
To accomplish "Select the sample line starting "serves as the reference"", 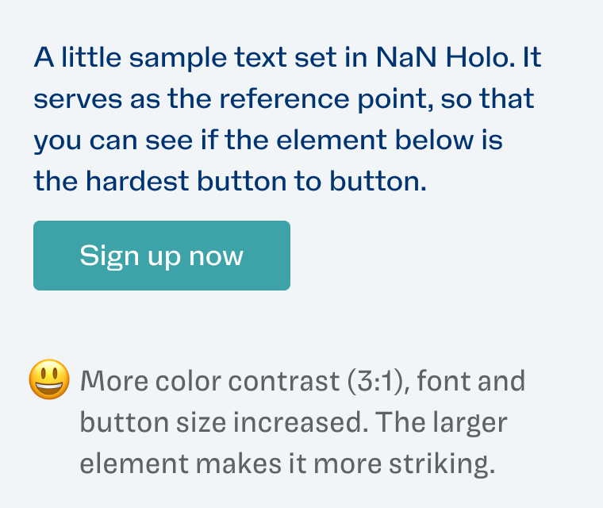I will click(x=284, y=99).
